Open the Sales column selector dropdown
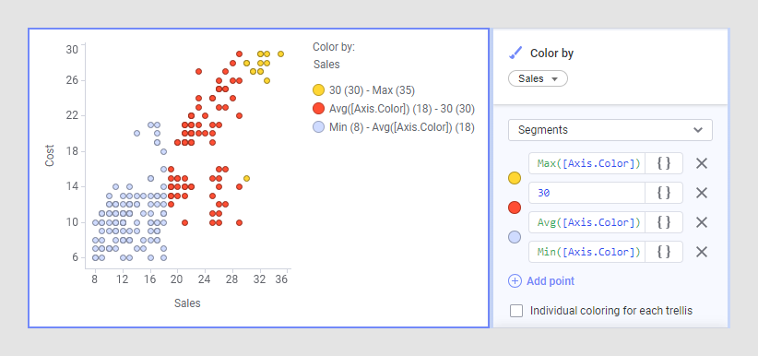Viewport: 758px width, 356px height. pyautogui.click(x=538, y=78)
